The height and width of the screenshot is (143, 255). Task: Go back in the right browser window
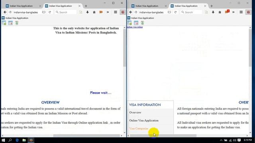pos(131,12)
